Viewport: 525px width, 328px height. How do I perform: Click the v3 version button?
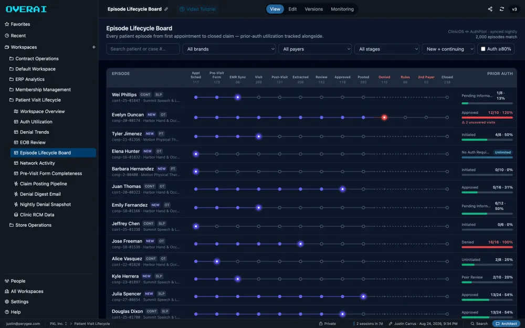pos(514,9)
